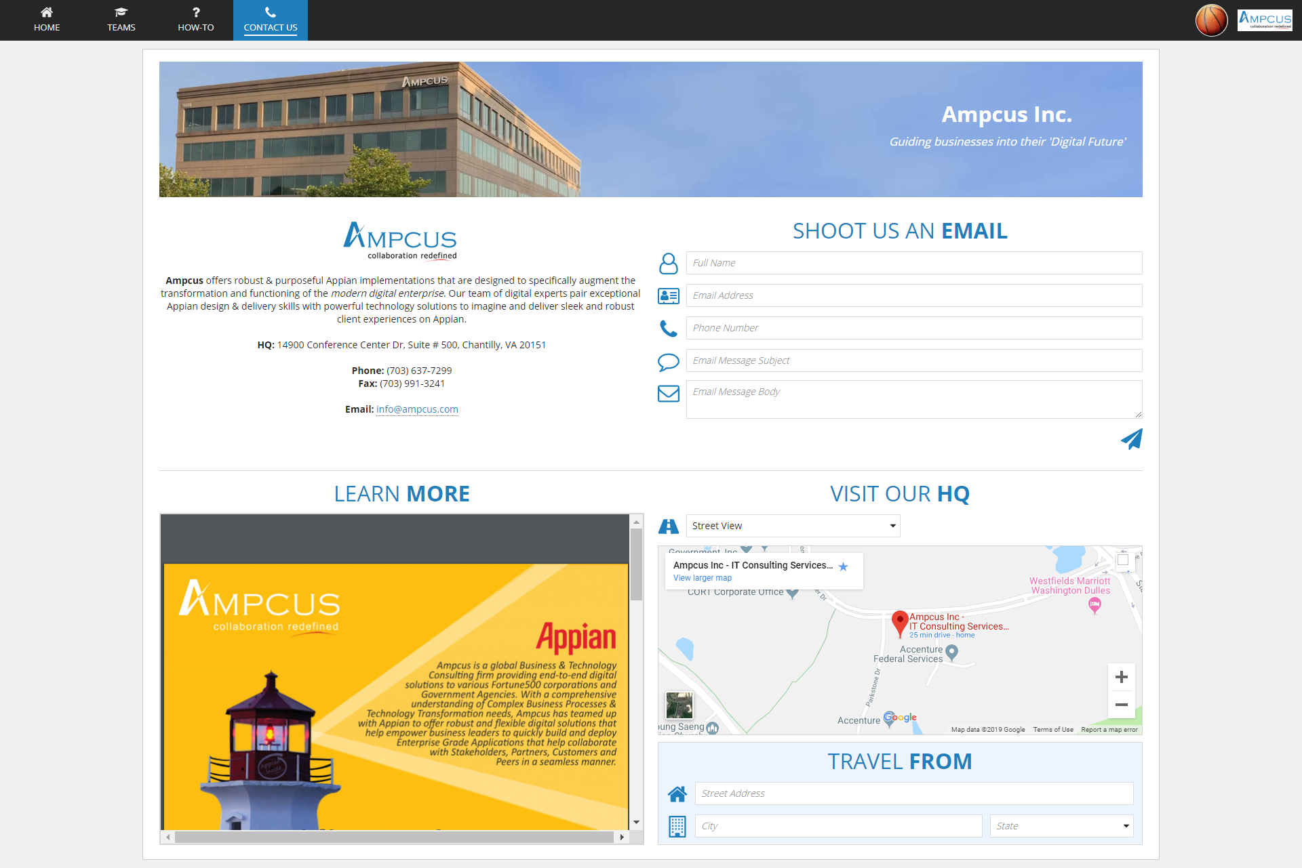Click the Westfields Marriott hotel pin
This screenshot has width=1302, height=868.
(1094, 605)
